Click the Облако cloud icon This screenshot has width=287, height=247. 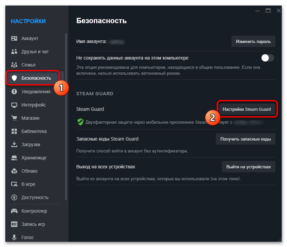14,171
